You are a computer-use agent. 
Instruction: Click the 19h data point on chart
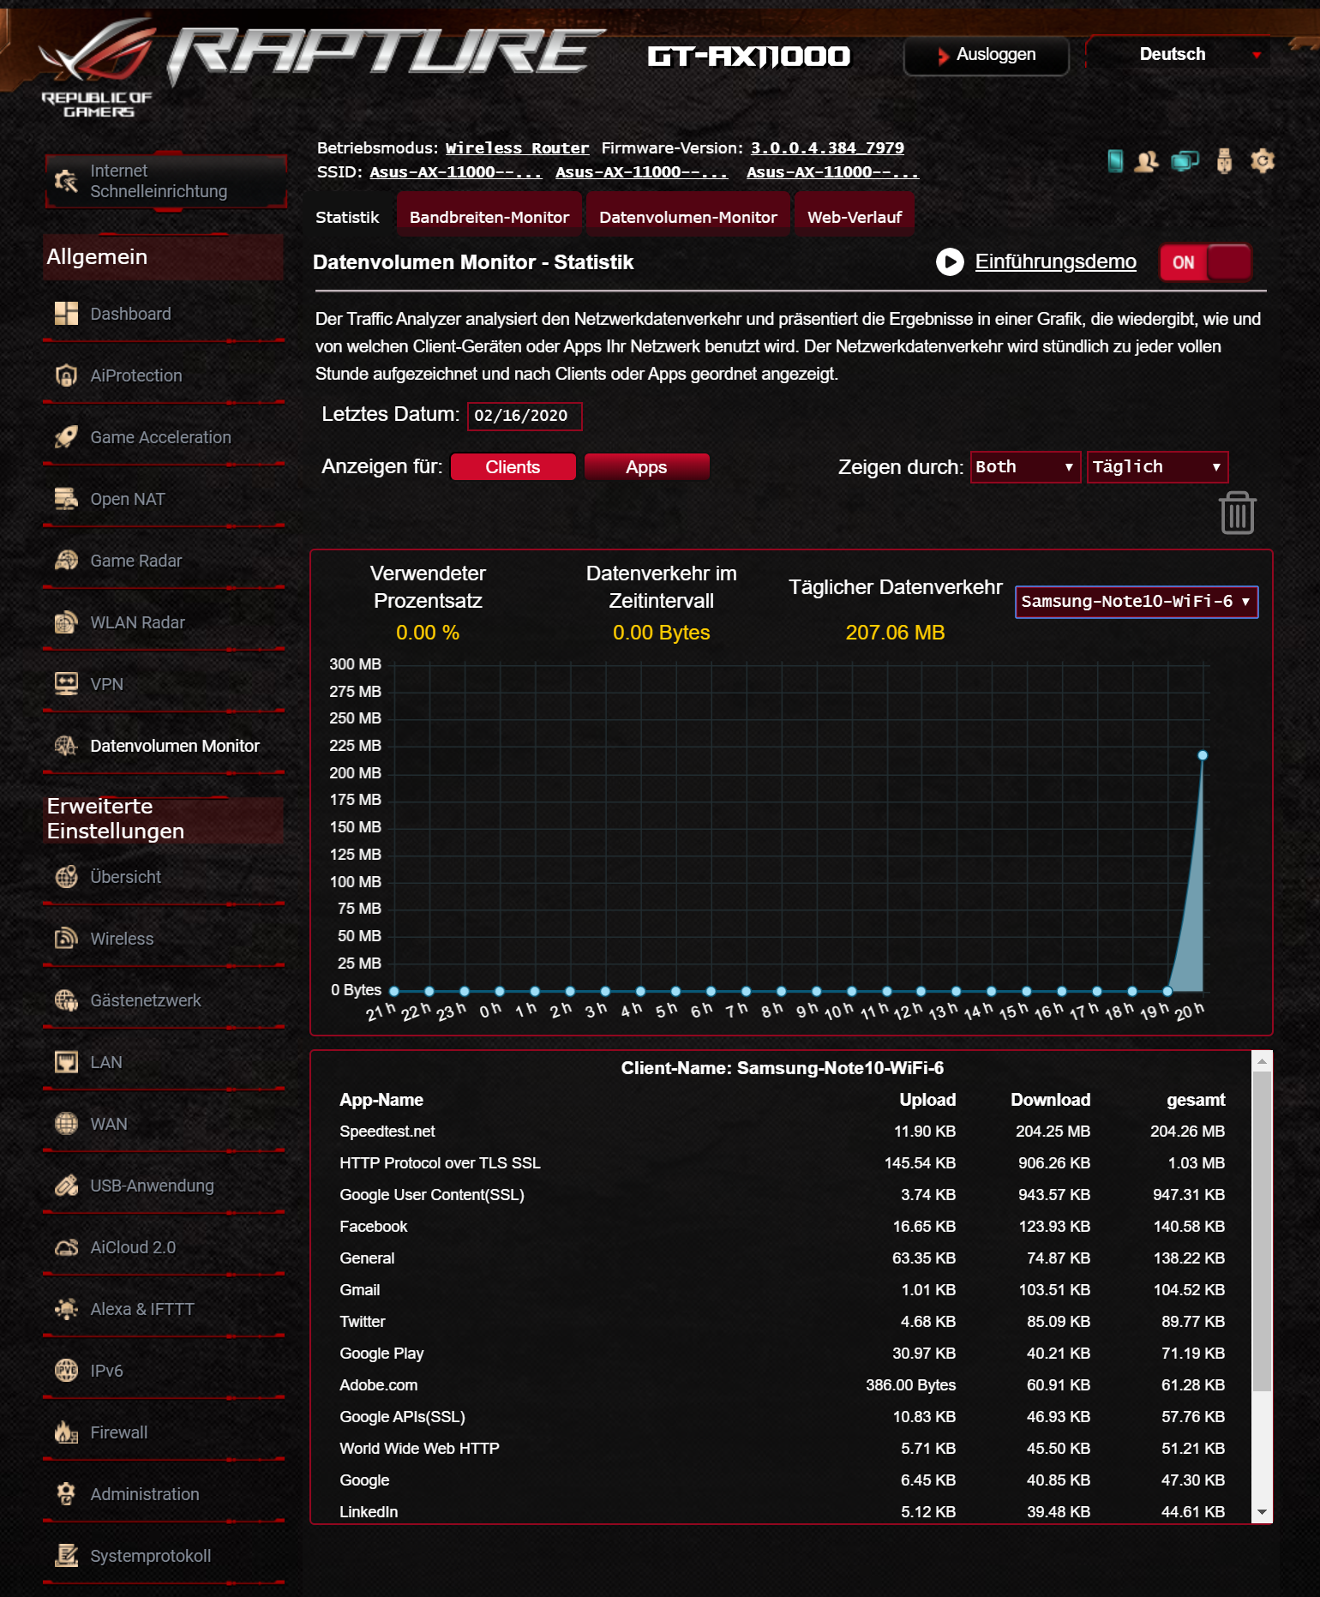click(x=1167, y=991)
